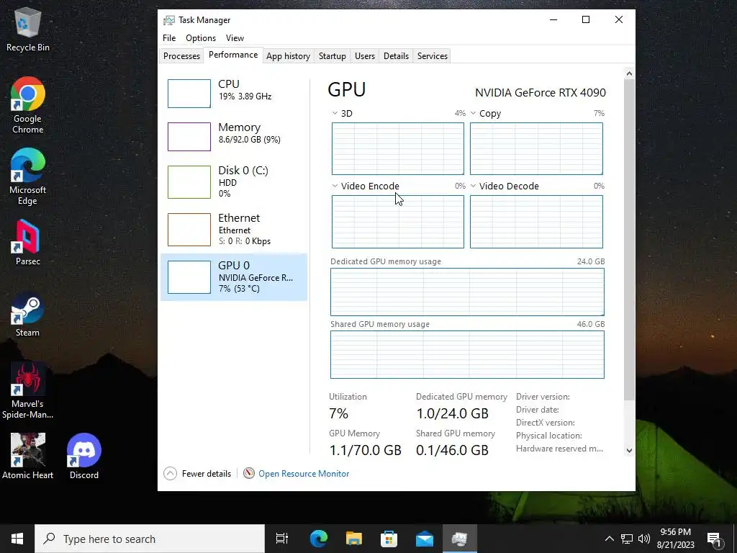
Task: Select Disk 0 (C:) performance item
Action: (x=234, y=182)
